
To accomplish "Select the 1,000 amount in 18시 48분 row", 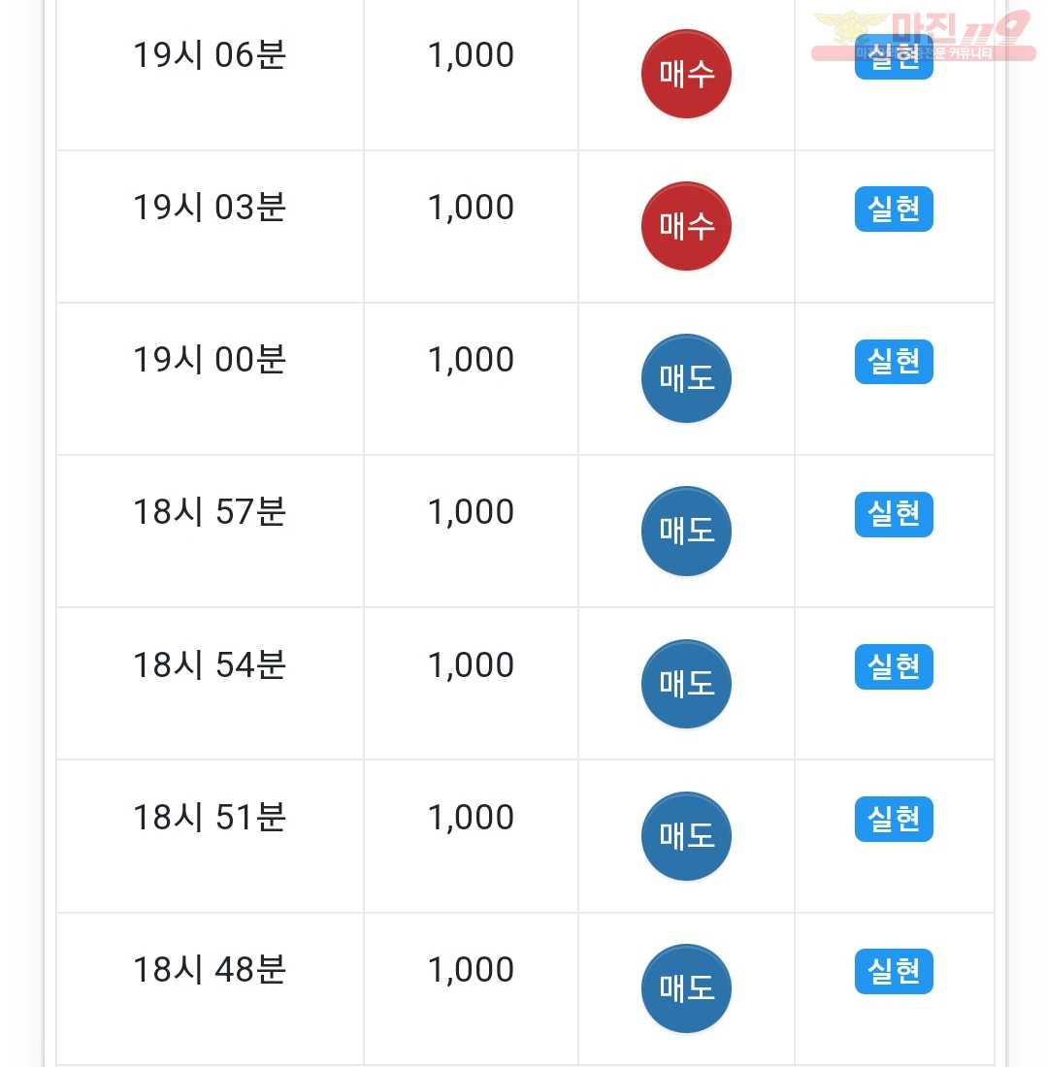I will click(x=471, y=970).
